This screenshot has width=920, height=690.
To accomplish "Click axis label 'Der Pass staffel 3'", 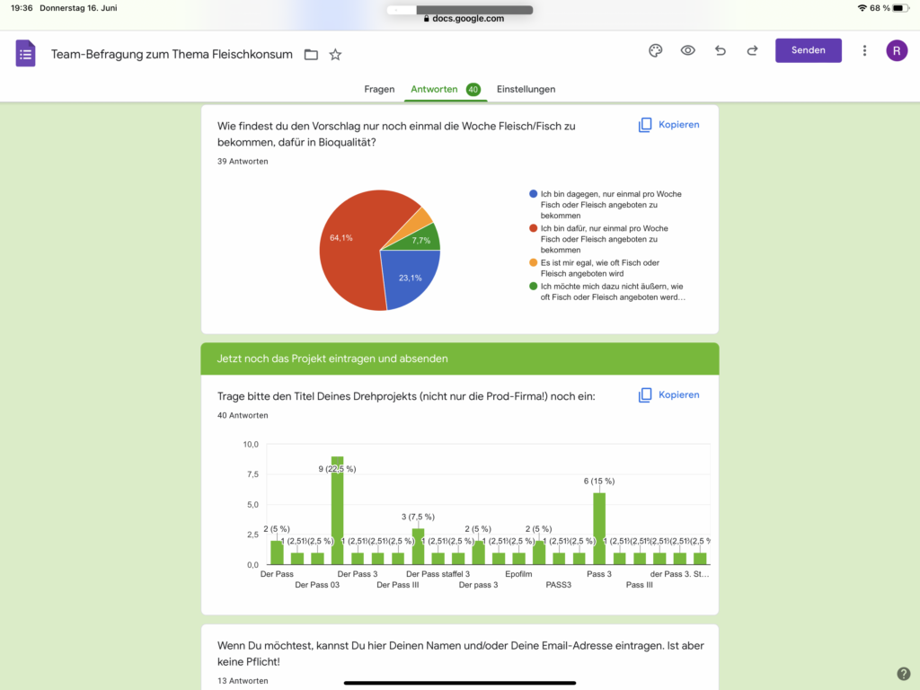I will click(438, 574).
